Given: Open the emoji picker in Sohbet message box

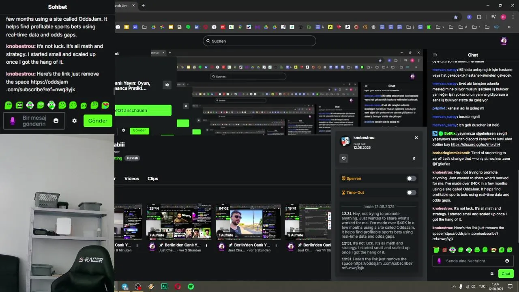Looking at the screenshot, I should (56, 121).
